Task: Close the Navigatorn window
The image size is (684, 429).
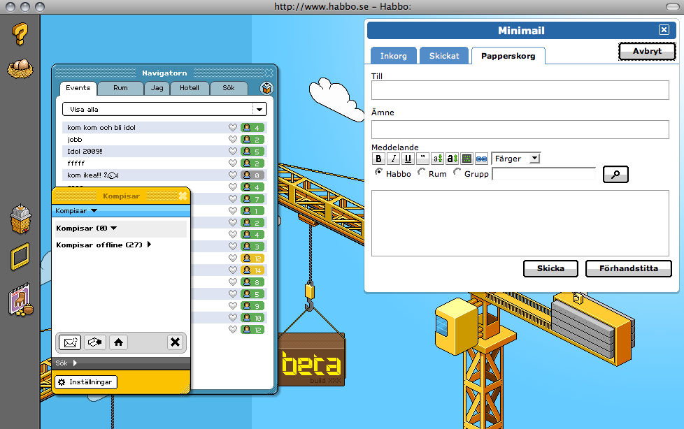Action: (269, 73)
